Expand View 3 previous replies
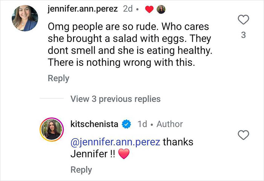 click(115, 99)
